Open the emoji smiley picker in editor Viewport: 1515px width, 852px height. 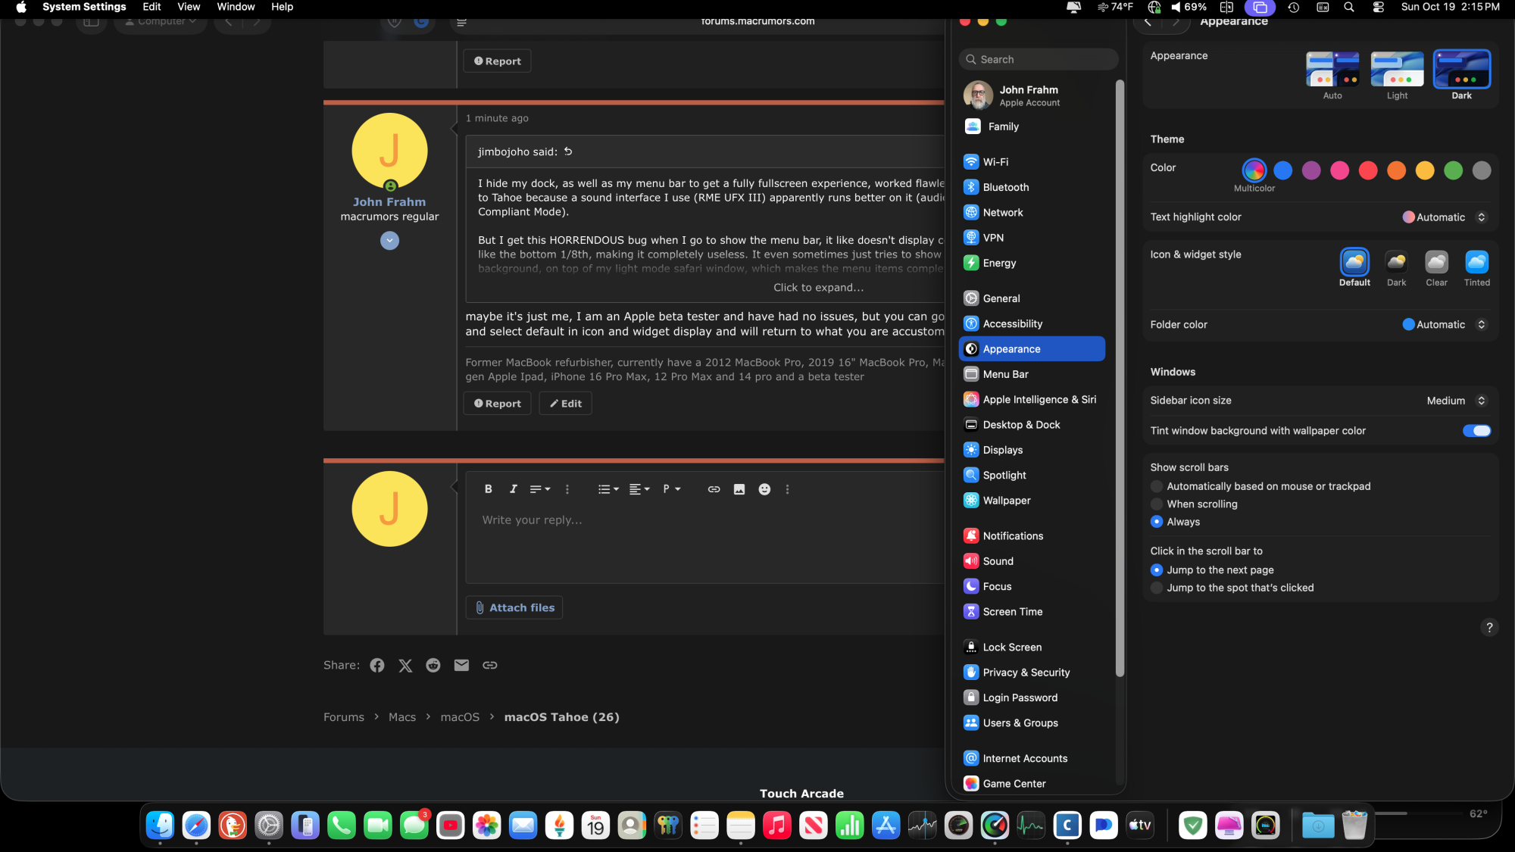coord(764,489)
